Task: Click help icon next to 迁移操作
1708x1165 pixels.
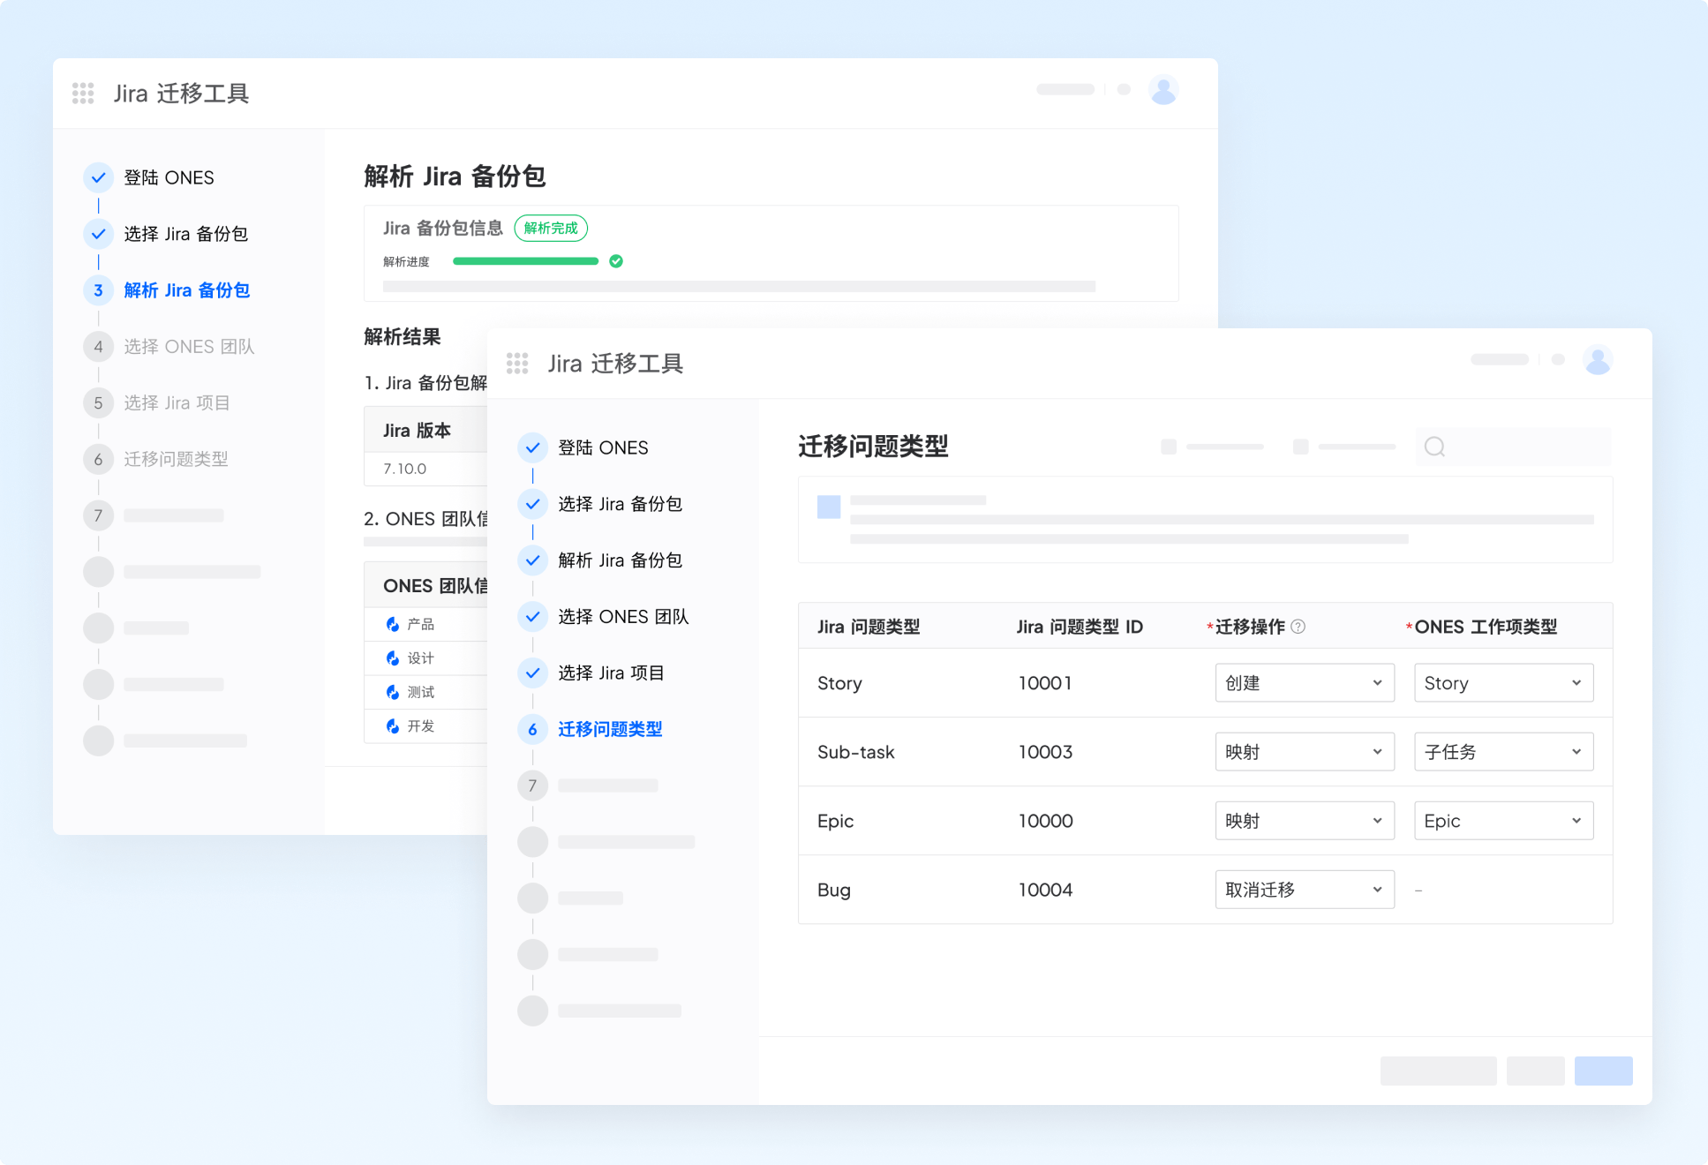Action: pyautogui.click(x=1298, y=627)
